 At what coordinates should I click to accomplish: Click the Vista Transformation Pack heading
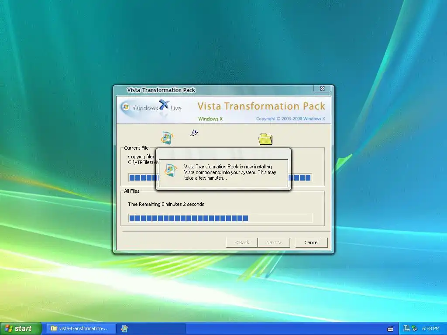[261, 106]
